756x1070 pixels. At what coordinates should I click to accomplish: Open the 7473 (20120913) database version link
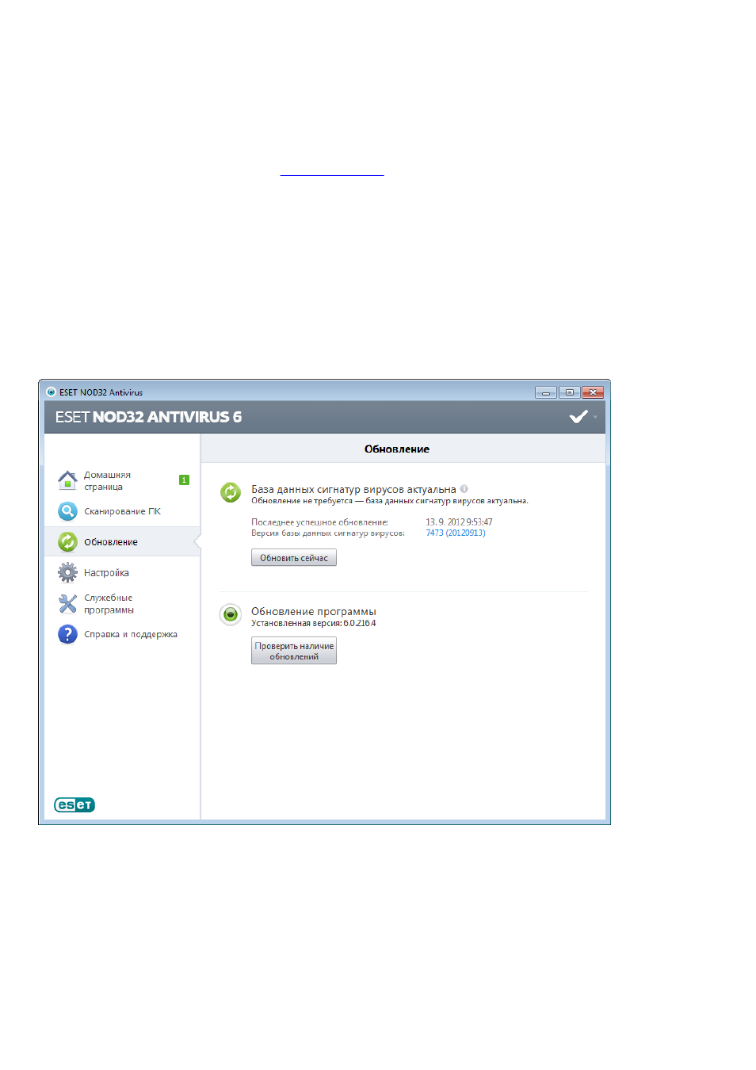[x=456, y=533]
